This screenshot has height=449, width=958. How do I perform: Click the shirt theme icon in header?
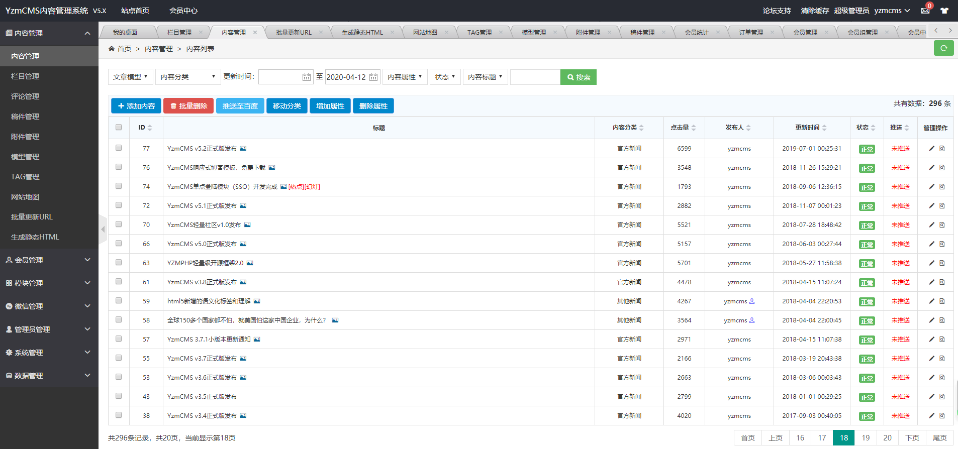pyautogui.click(x=944, y=11)
